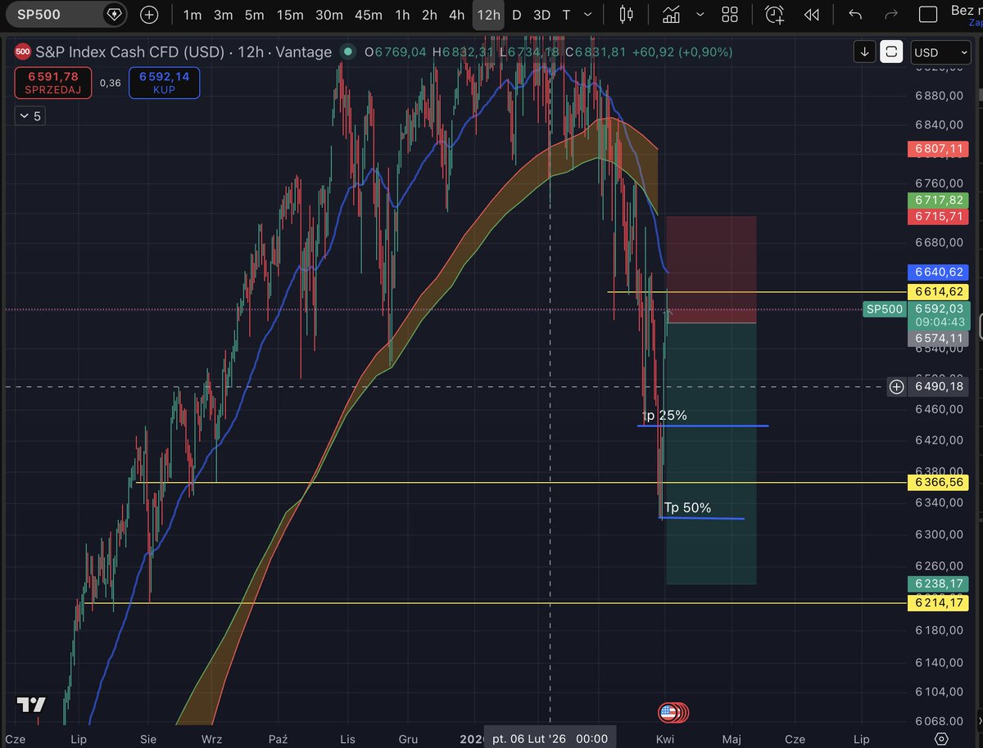Toggle the auto-fit scale button

click(x=891, y=52)
